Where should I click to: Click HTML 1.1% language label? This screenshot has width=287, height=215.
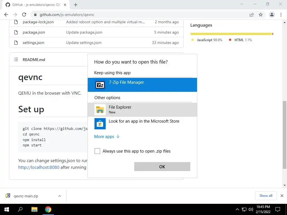point(243,40)
